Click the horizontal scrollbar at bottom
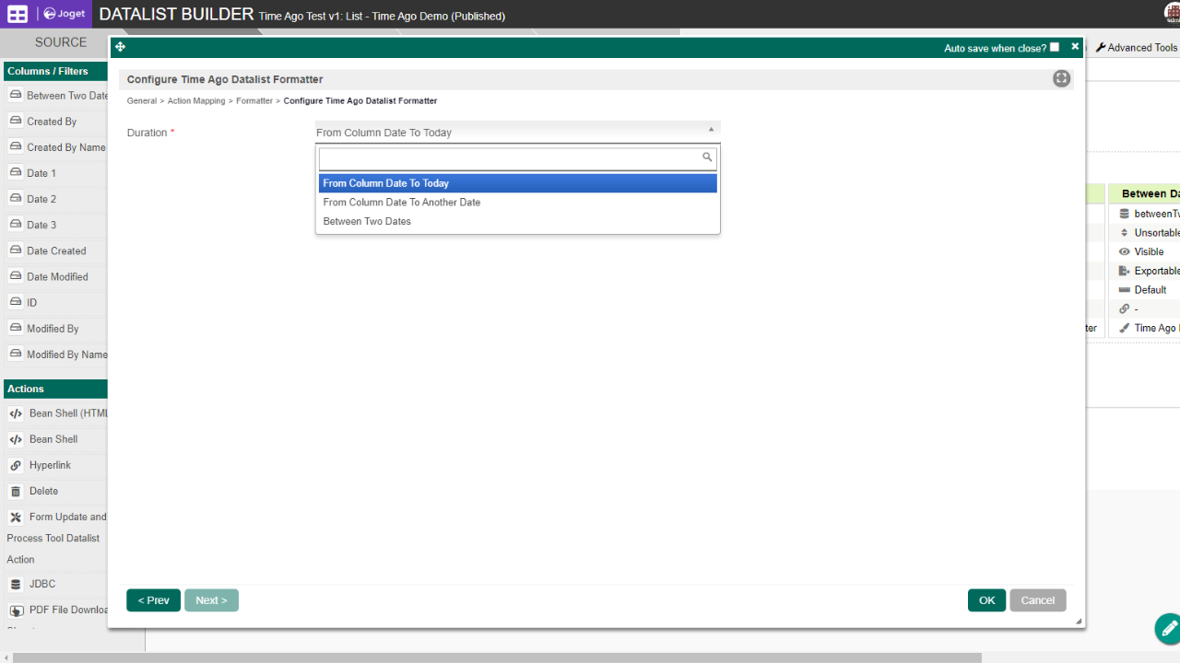 point(498,657)
